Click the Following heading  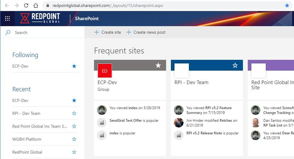tap(25, 55)
